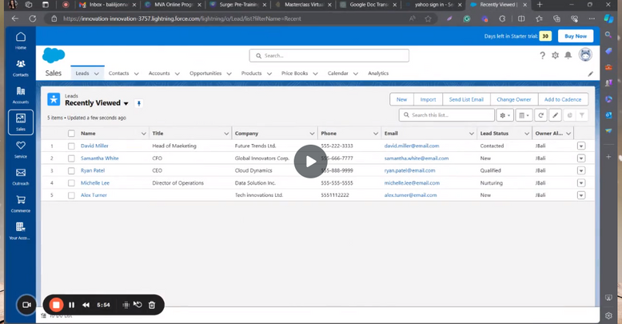Open Contacts in the left sidebar

[21, 68]
